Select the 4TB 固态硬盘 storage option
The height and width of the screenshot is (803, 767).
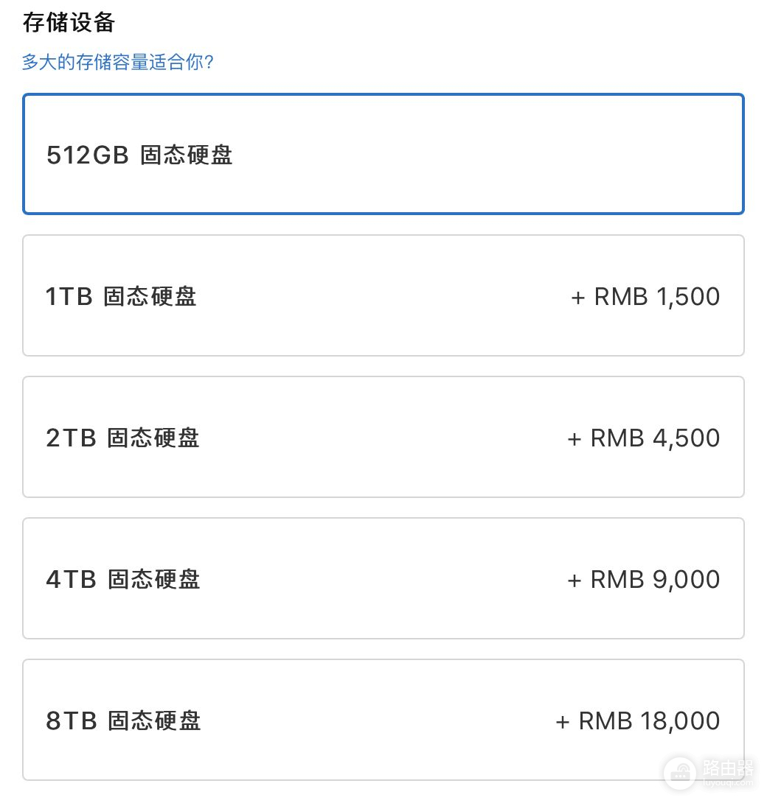coord(383,578)
